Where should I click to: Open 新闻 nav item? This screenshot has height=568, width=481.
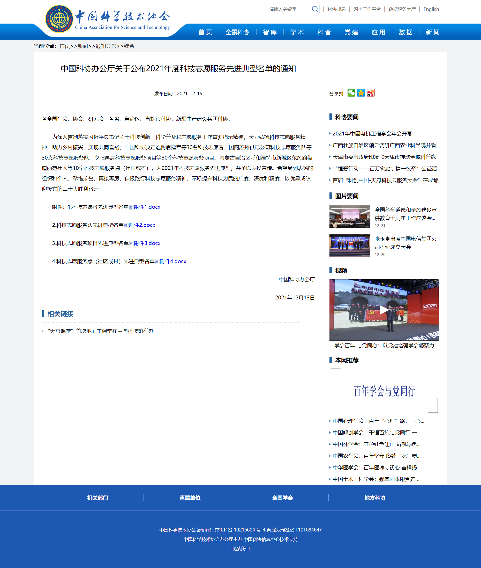(433, 32)
